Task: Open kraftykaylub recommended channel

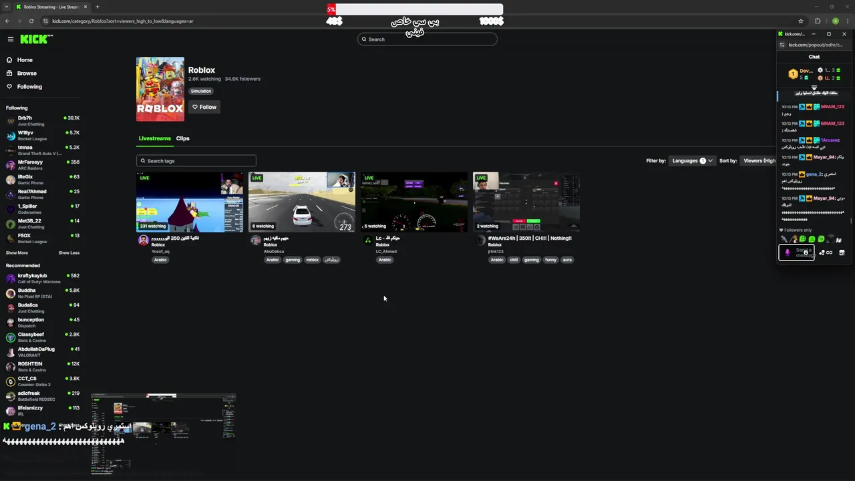Action: tap(43, 279)
